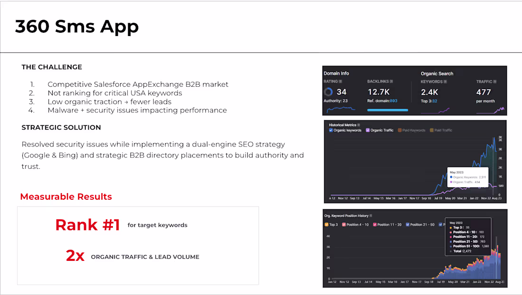522x295 pixels.
Task: Click the red 2x result figure
Action: 75,256
